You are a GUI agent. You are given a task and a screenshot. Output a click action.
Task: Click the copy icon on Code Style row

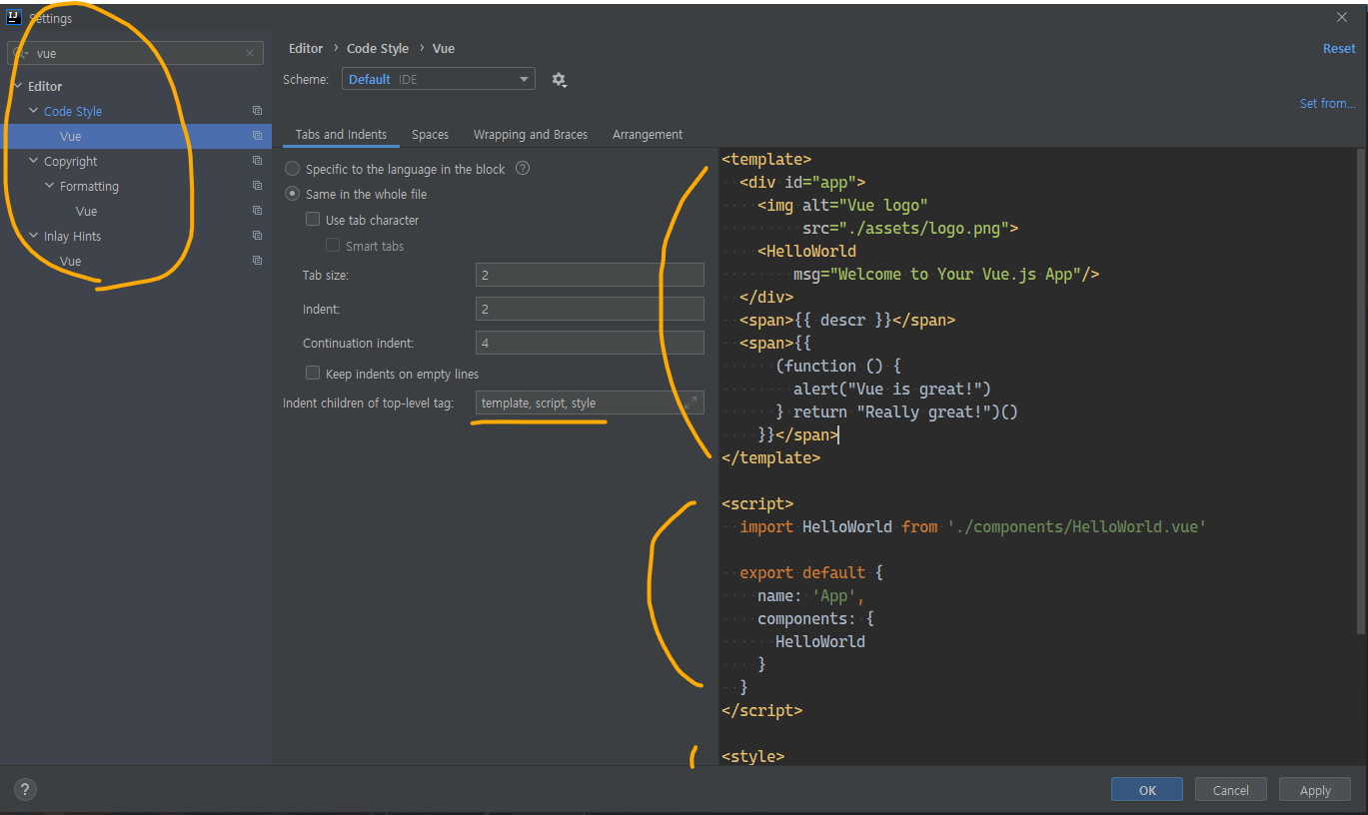[x=257, y=111]
